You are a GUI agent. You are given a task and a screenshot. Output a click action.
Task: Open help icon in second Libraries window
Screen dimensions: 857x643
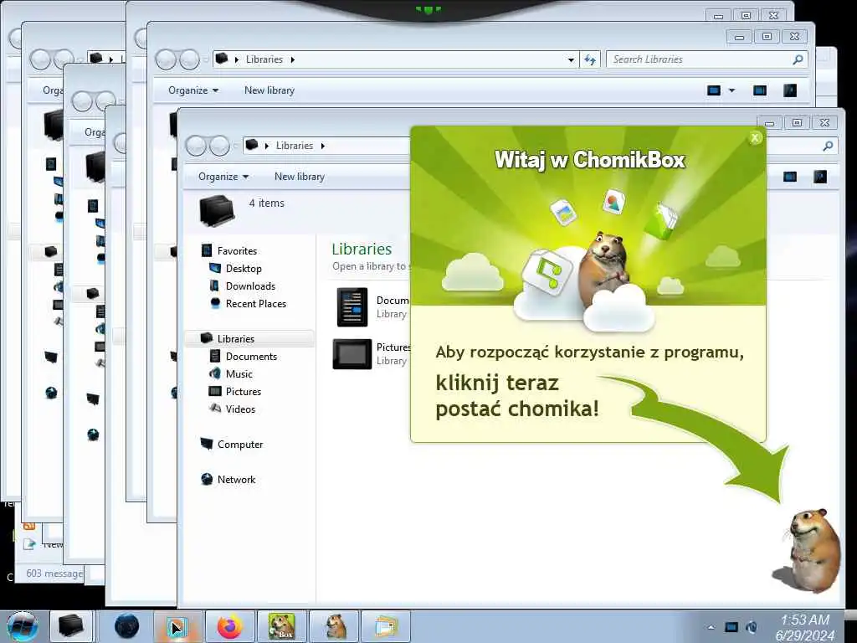pos(790,90)
